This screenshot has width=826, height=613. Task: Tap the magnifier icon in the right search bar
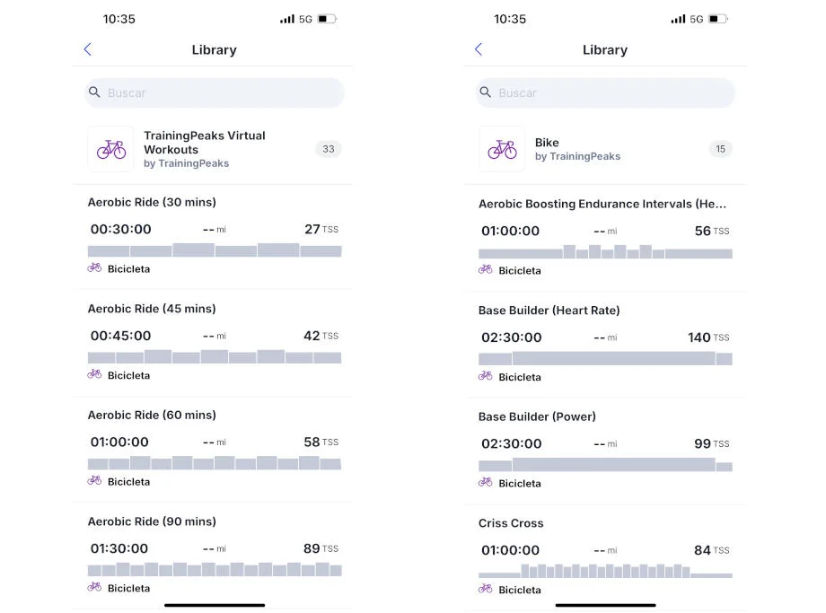486,92
